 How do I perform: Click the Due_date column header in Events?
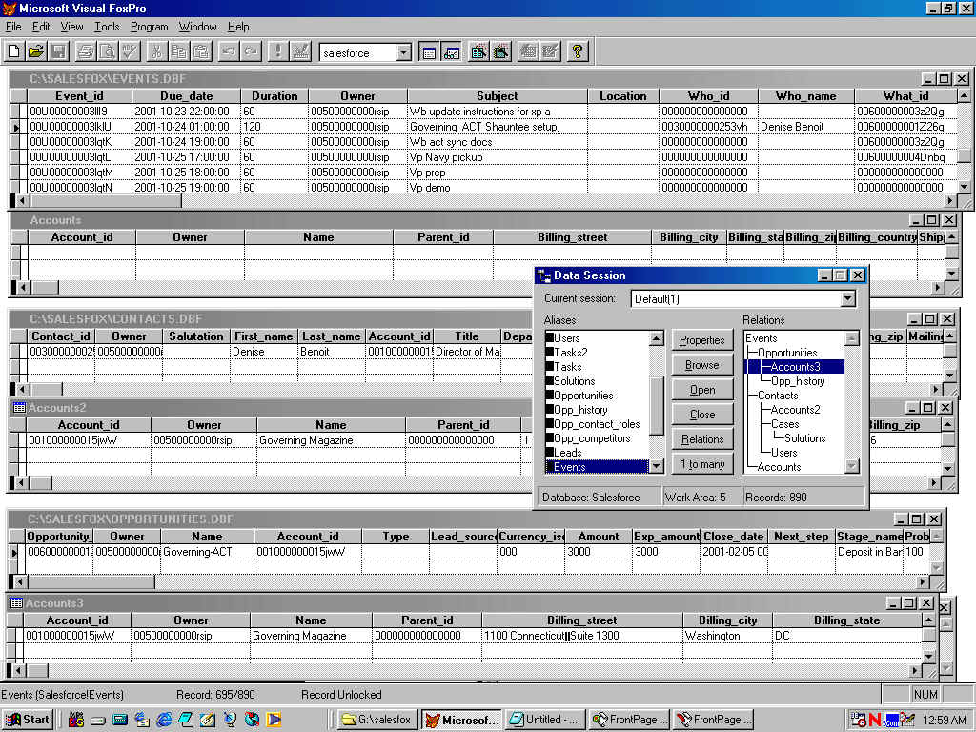[x=186, y=96]
